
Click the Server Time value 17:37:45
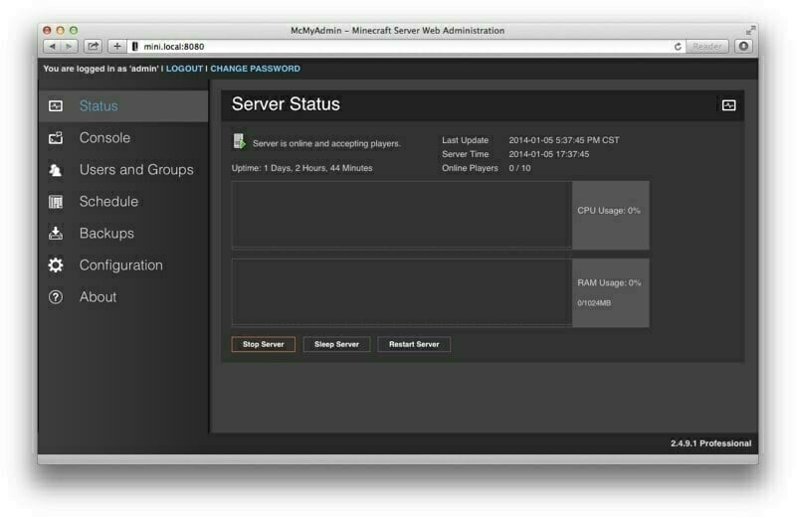(x=549, y=154)
